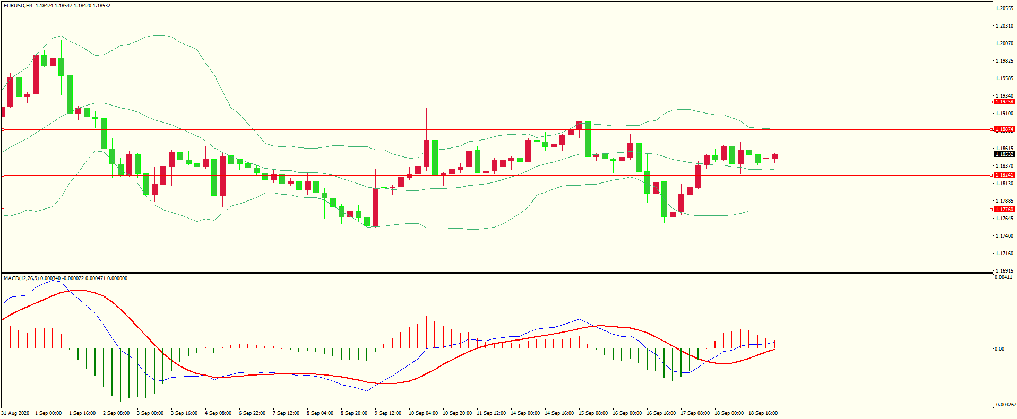
Task: Click the current price tag 1.18532
Action: 1004,154
